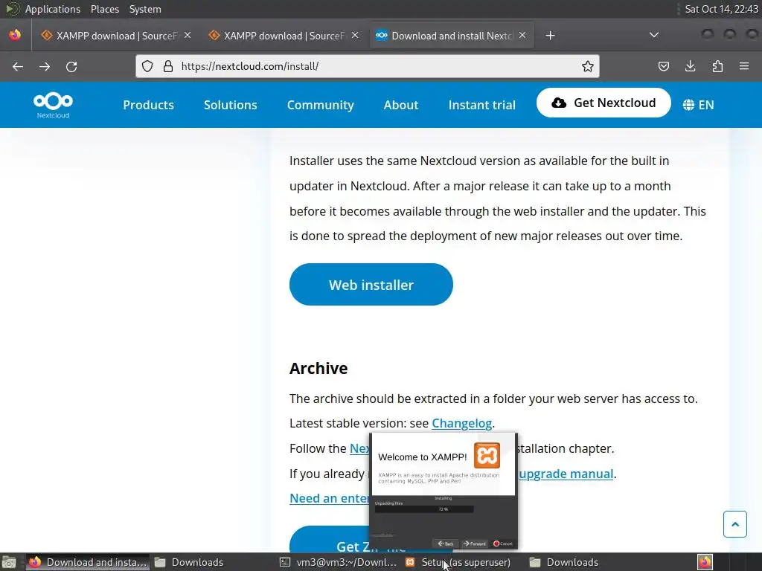Switch to the second XAMPP download tab
This screenshot has height=571, width=762.
click(284, 36)
